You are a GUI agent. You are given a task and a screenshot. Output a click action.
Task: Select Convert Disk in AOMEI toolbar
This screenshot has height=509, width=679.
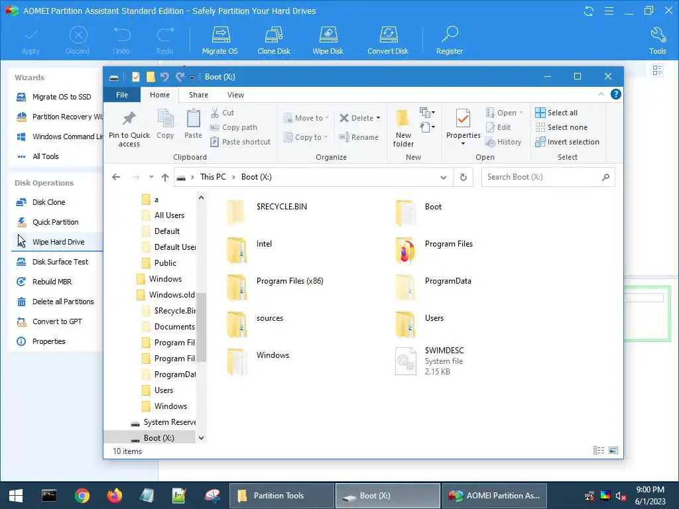click(388, 40)
